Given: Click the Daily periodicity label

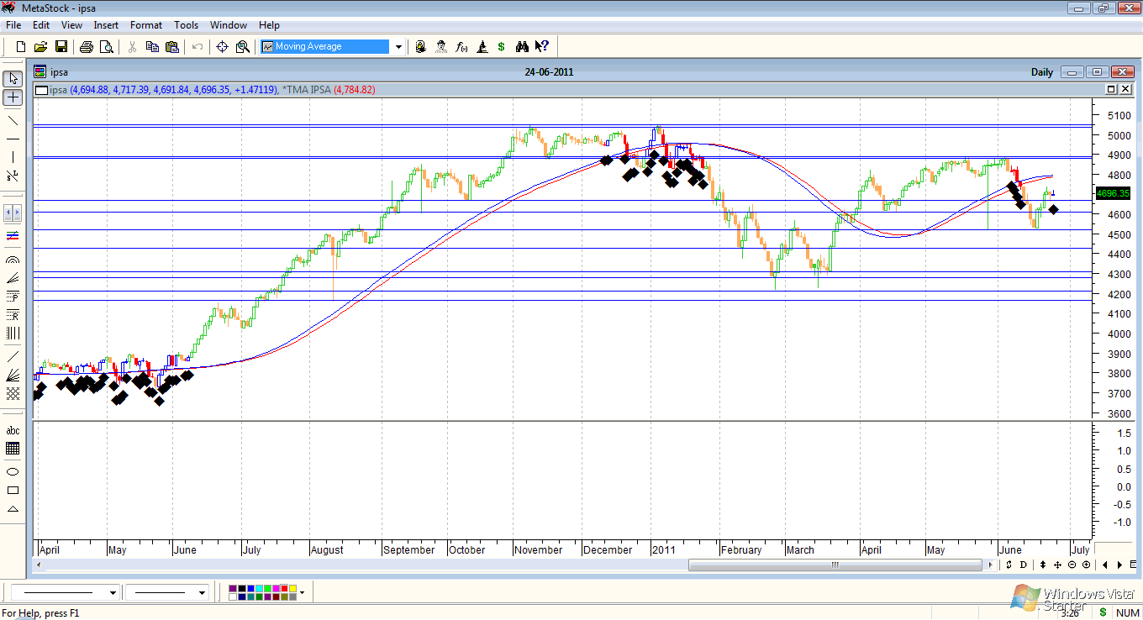Looking at the screenshot, I should pyautogui.click(x=1041, y=72).
